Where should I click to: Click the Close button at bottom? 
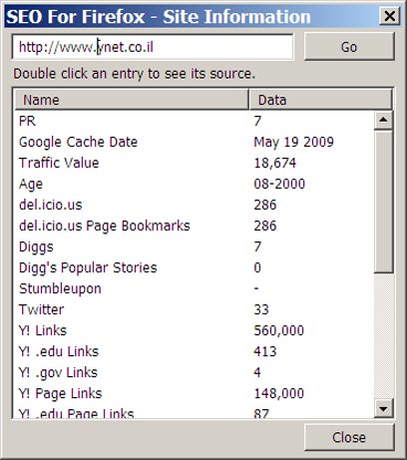(x=349, y=437)
